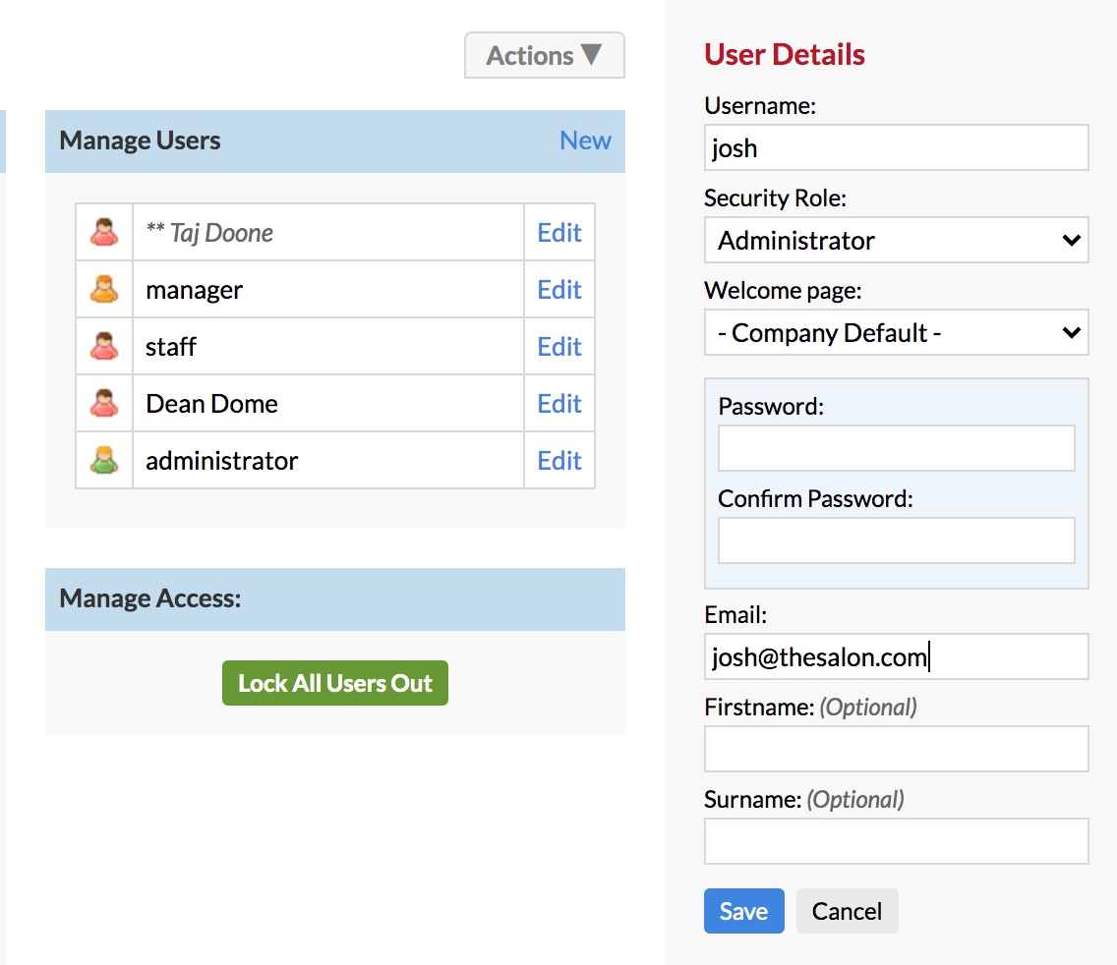
Task: Click the staff user avatar icon
Action: click(104, 346)
